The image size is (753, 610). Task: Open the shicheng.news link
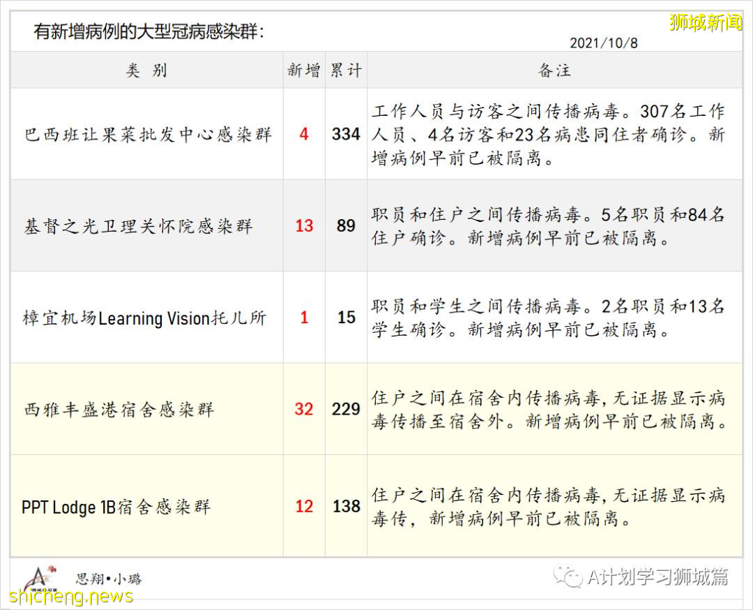click(x=71, y=597)
